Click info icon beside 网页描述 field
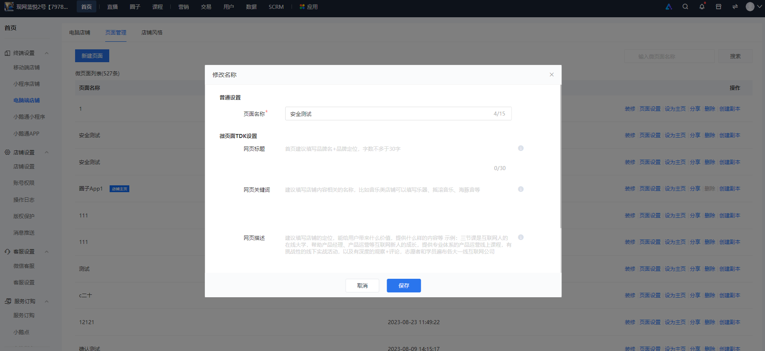This screenshot has height=351, width=765. [x=521, y=237]
